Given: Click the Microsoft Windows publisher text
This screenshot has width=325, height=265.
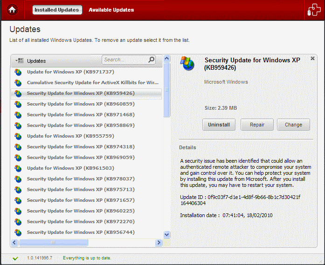Looking at the screenshot, I should click(x=226, y=82).
